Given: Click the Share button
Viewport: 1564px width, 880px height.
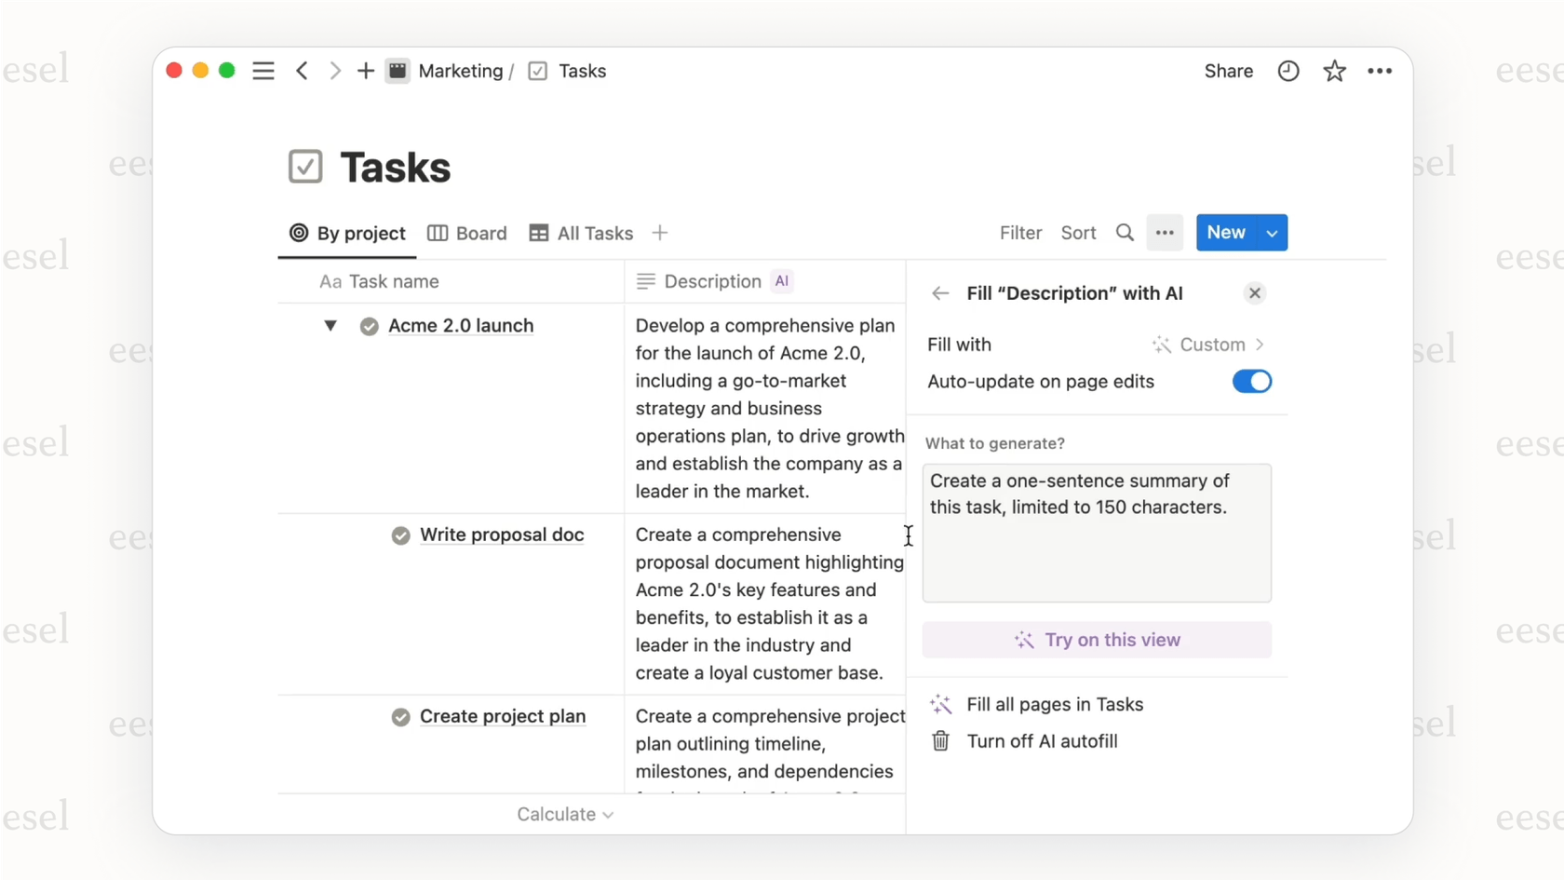Looking at the screenshot, I should coord(1228,70).
